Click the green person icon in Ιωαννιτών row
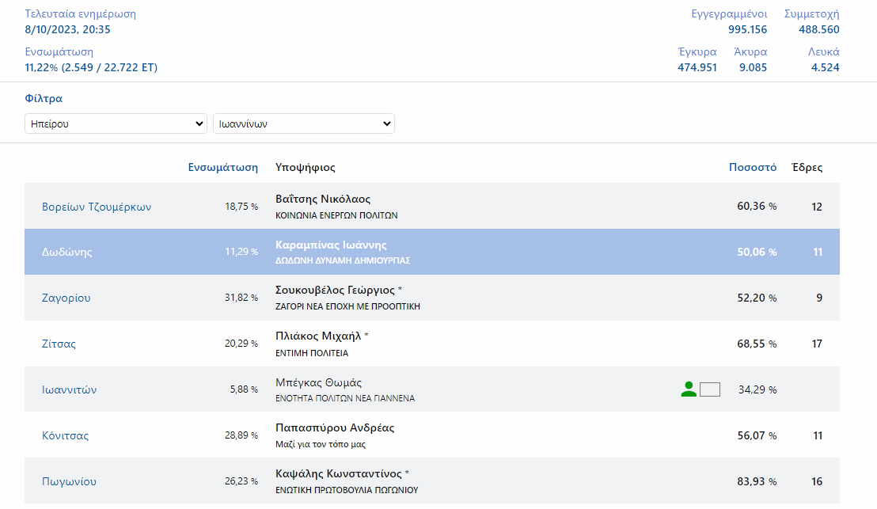 pos(689,389)
